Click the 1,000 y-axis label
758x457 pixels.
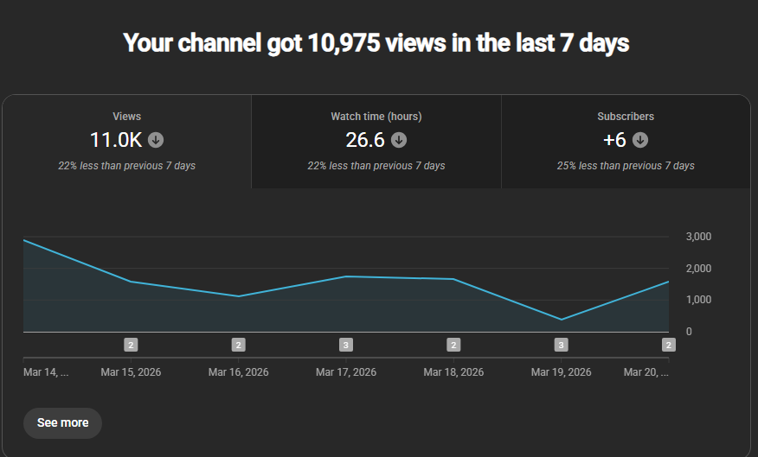[698, 300]
